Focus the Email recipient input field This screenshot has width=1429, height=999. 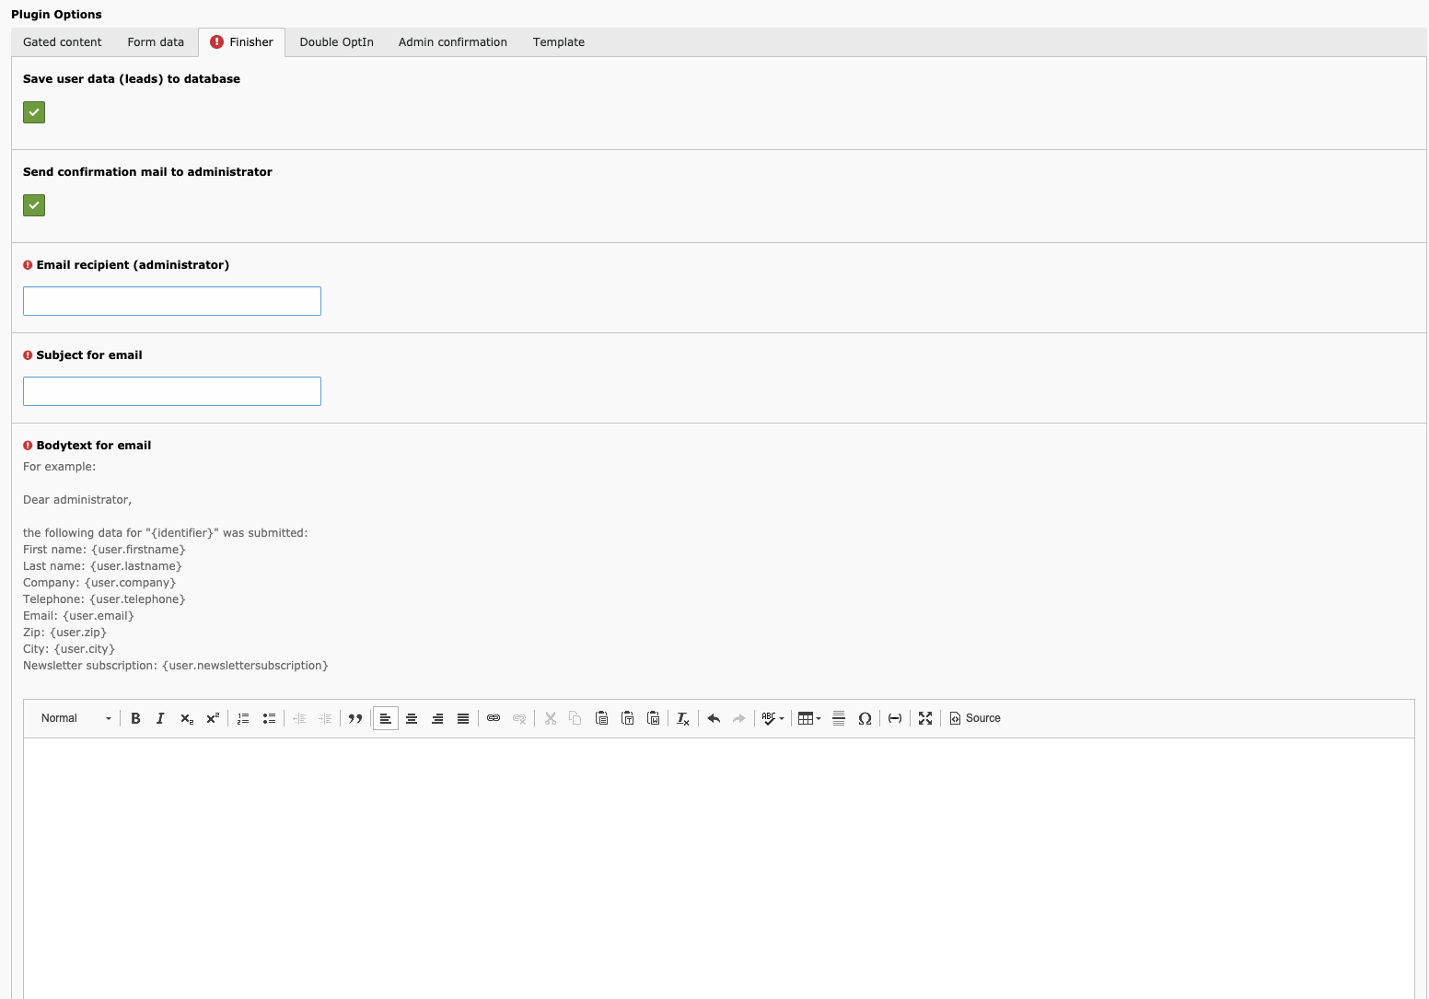point(172,301)
